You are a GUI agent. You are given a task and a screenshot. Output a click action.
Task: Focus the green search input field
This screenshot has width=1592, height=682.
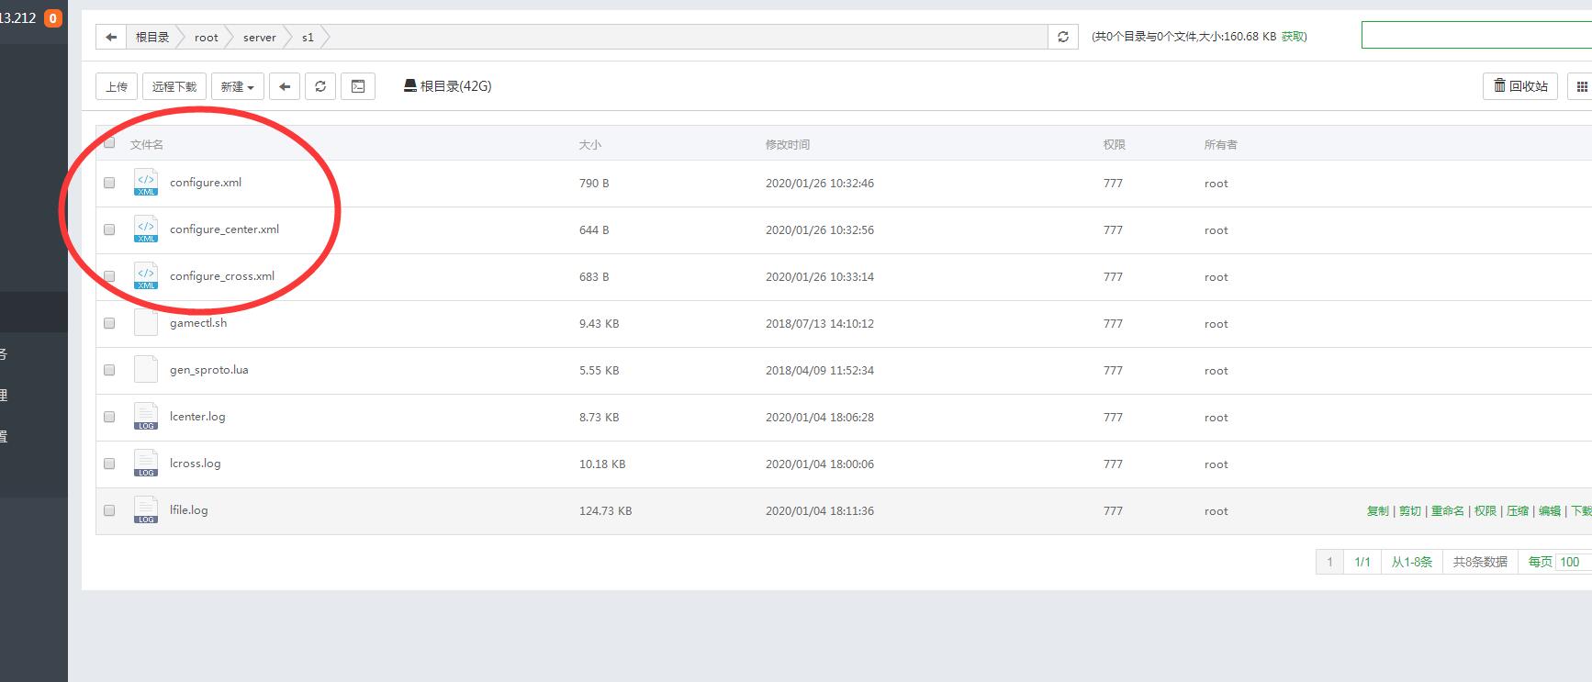coord(1474,36)
